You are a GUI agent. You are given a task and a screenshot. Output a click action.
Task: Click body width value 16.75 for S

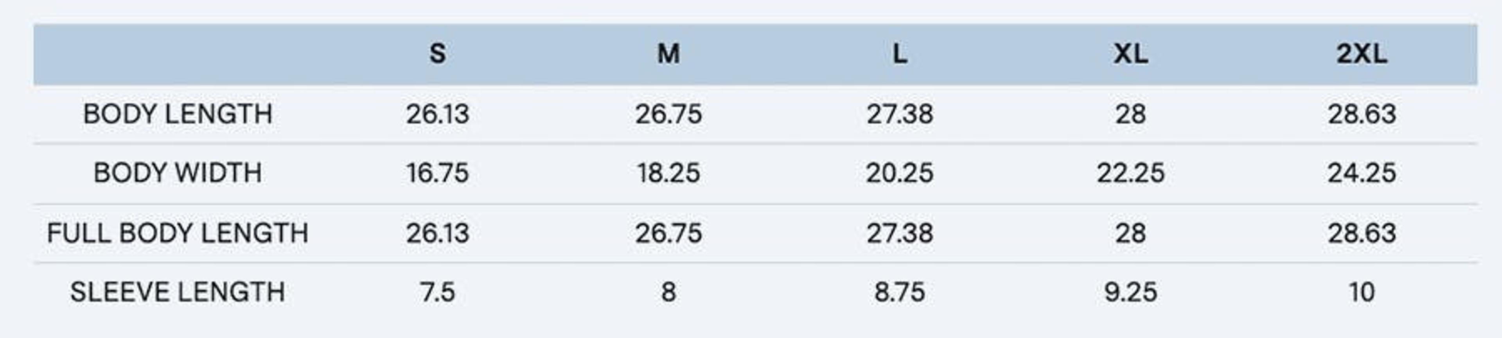click(x=437, y=173)
